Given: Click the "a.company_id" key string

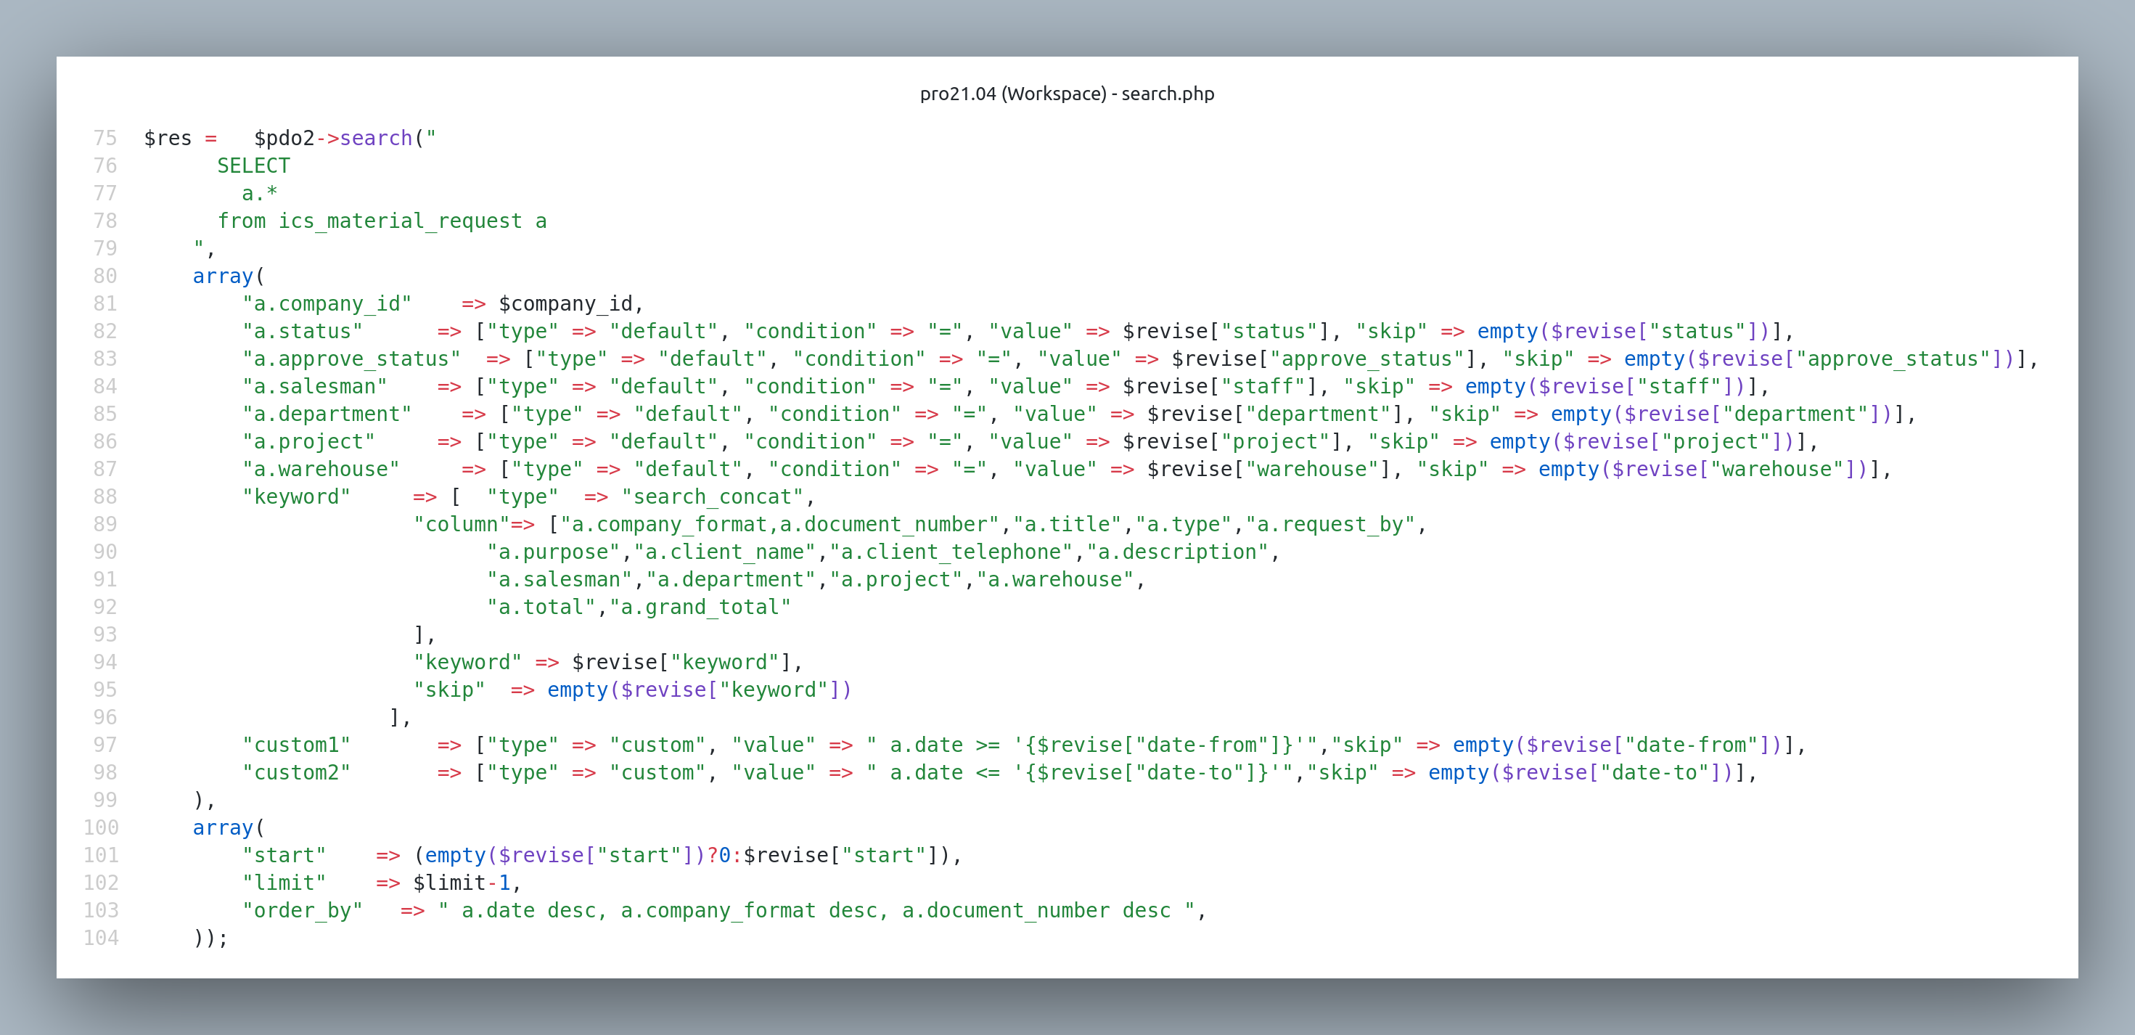Looking at the screenshot, I should tap(327, 303).
